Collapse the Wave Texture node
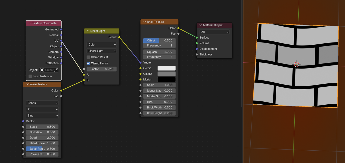This screenshot has width=345, height=163. [27, 84]
